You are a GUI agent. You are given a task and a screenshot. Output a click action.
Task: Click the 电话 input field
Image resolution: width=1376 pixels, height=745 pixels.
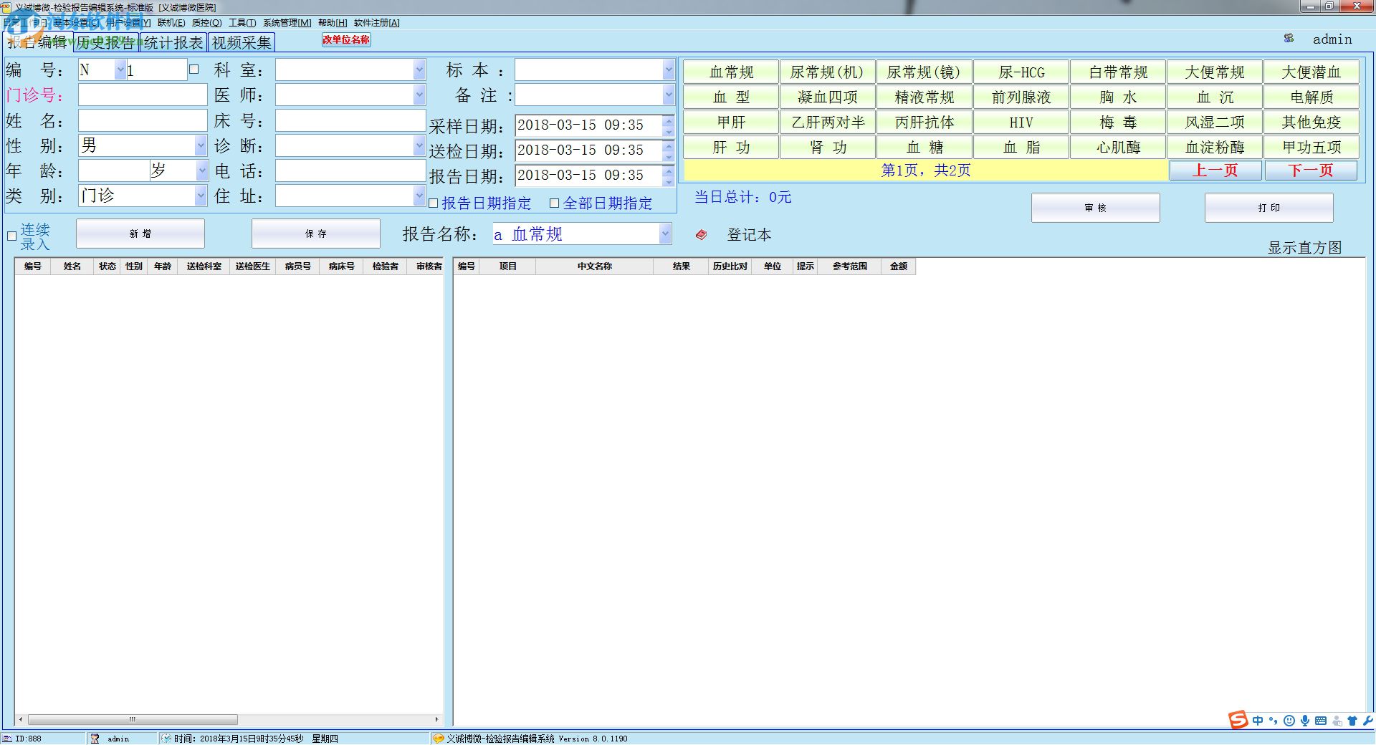pos(350,170)
